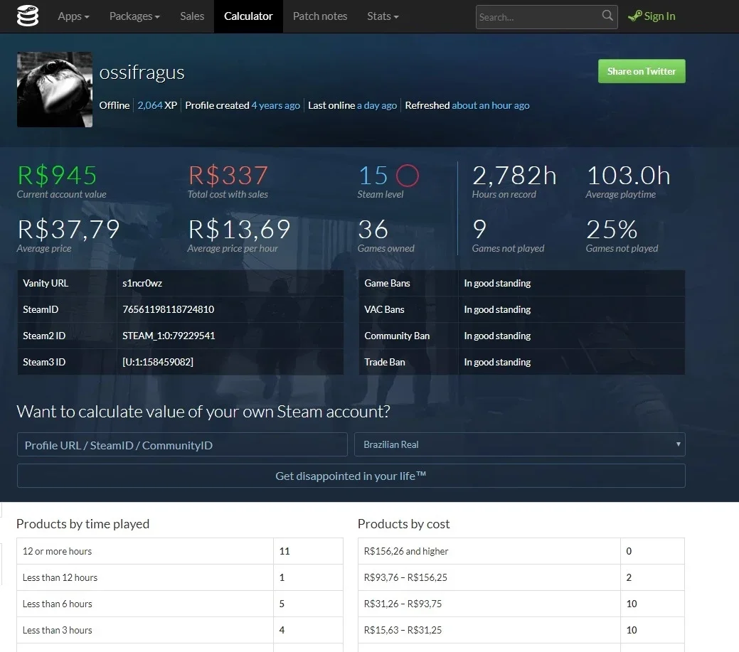Click the Steam icon beside Sign In
The height and width of the screenshot is (652, 739).
coord(635,16)
